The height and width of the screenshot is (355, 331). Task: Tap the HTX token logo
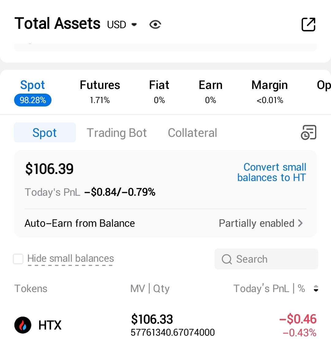point(23,325)
